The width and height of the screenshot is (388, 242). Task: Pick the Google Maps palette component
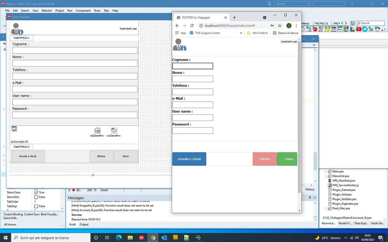pos(346,29)
